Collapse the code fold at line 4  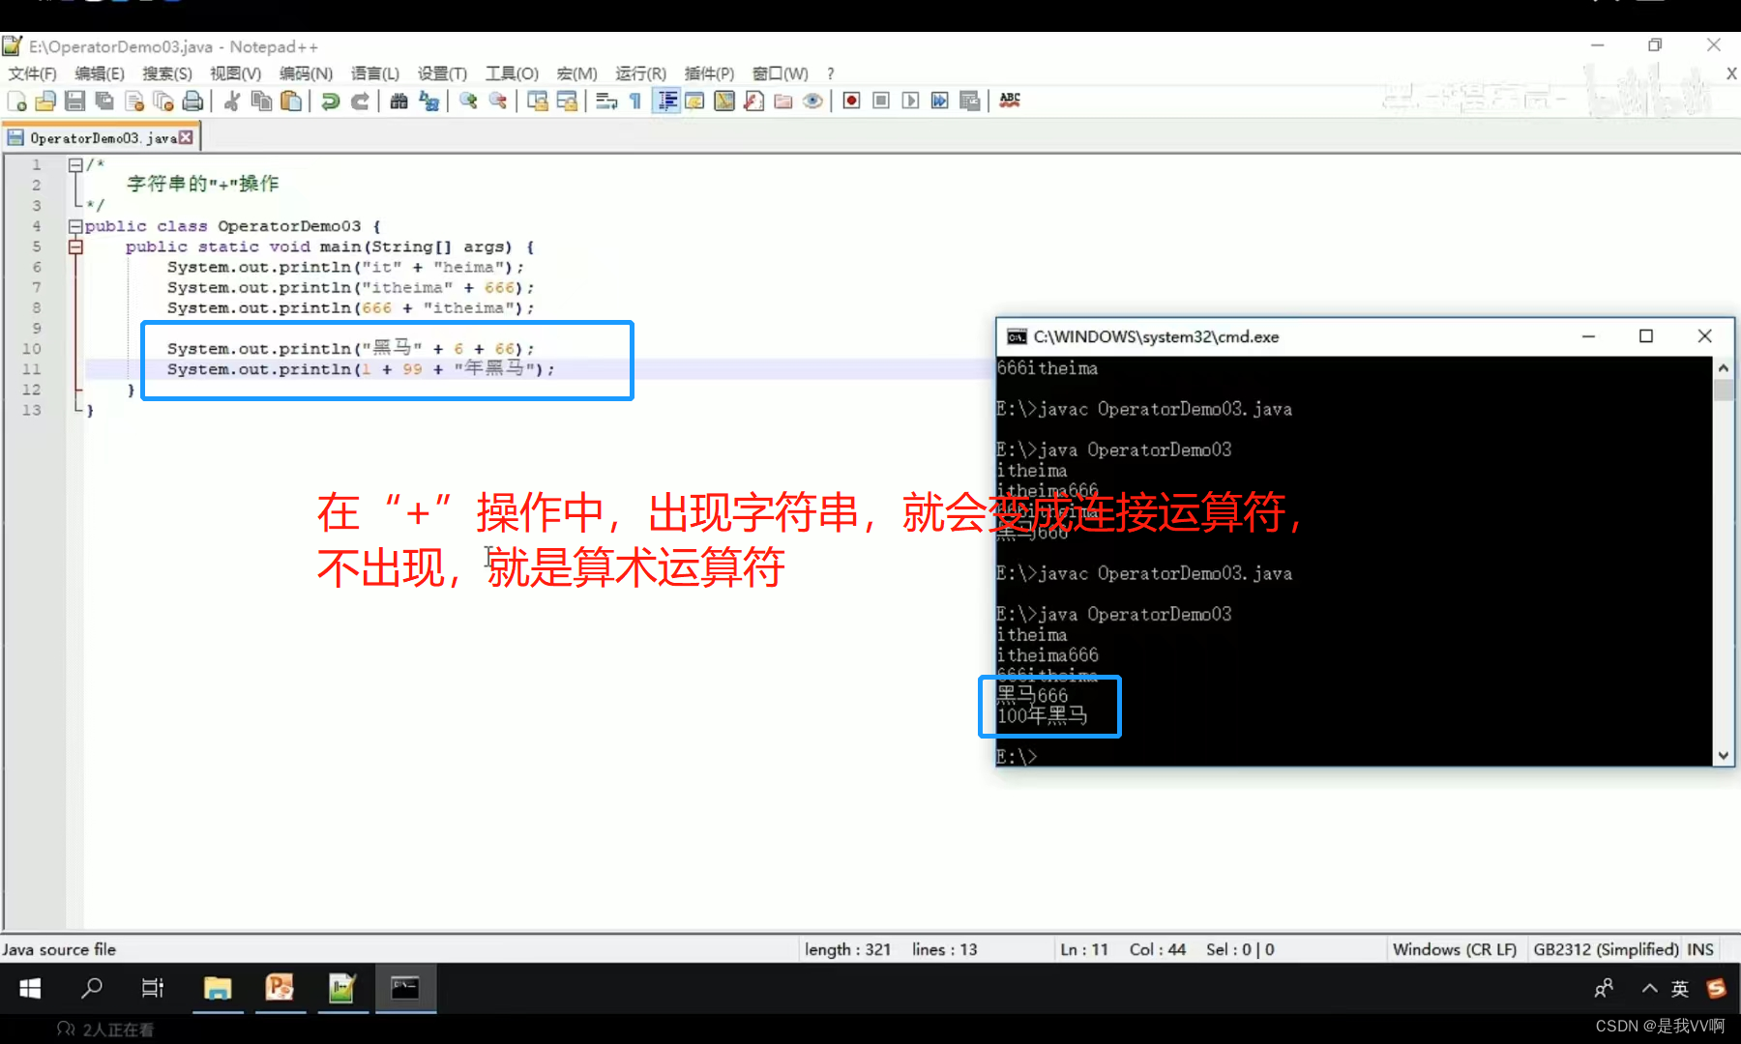click(75, 225)
